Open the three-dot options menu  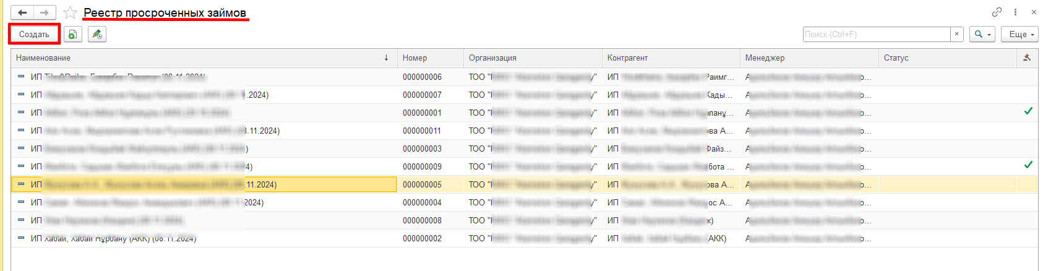1015,12
